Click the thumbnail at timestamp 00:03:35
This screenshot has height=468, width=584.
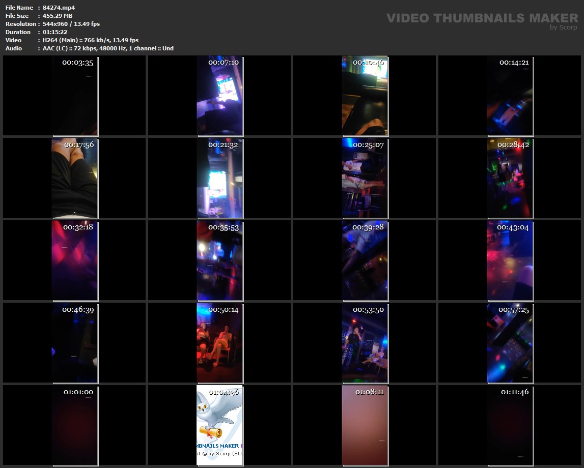[x=75, y=96]
